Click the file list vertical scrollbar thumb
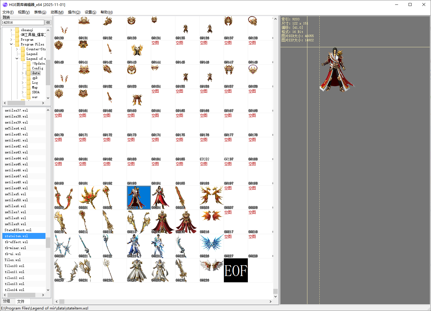This screenshot has height=311, width=431. tap(48, 243)
